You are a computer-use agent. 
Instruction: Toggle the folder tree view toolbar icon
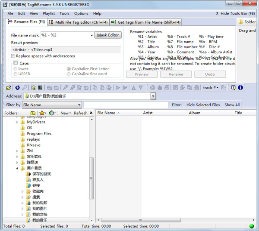33,88
